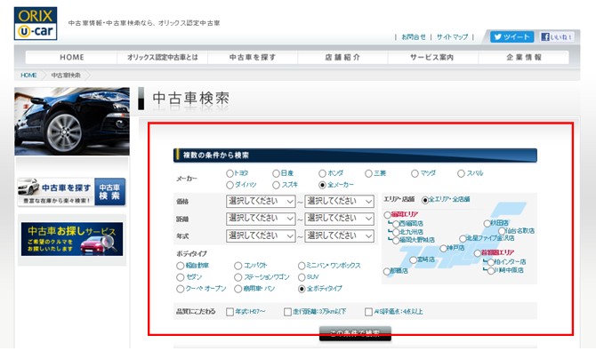The image size is (596, 351).
Task: Select the クーペ・オープン body type
Action: [x=181, y=289]
